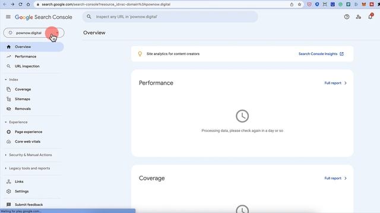
Task: Select Overview in the sidebar
Action: tap(31, 47)
